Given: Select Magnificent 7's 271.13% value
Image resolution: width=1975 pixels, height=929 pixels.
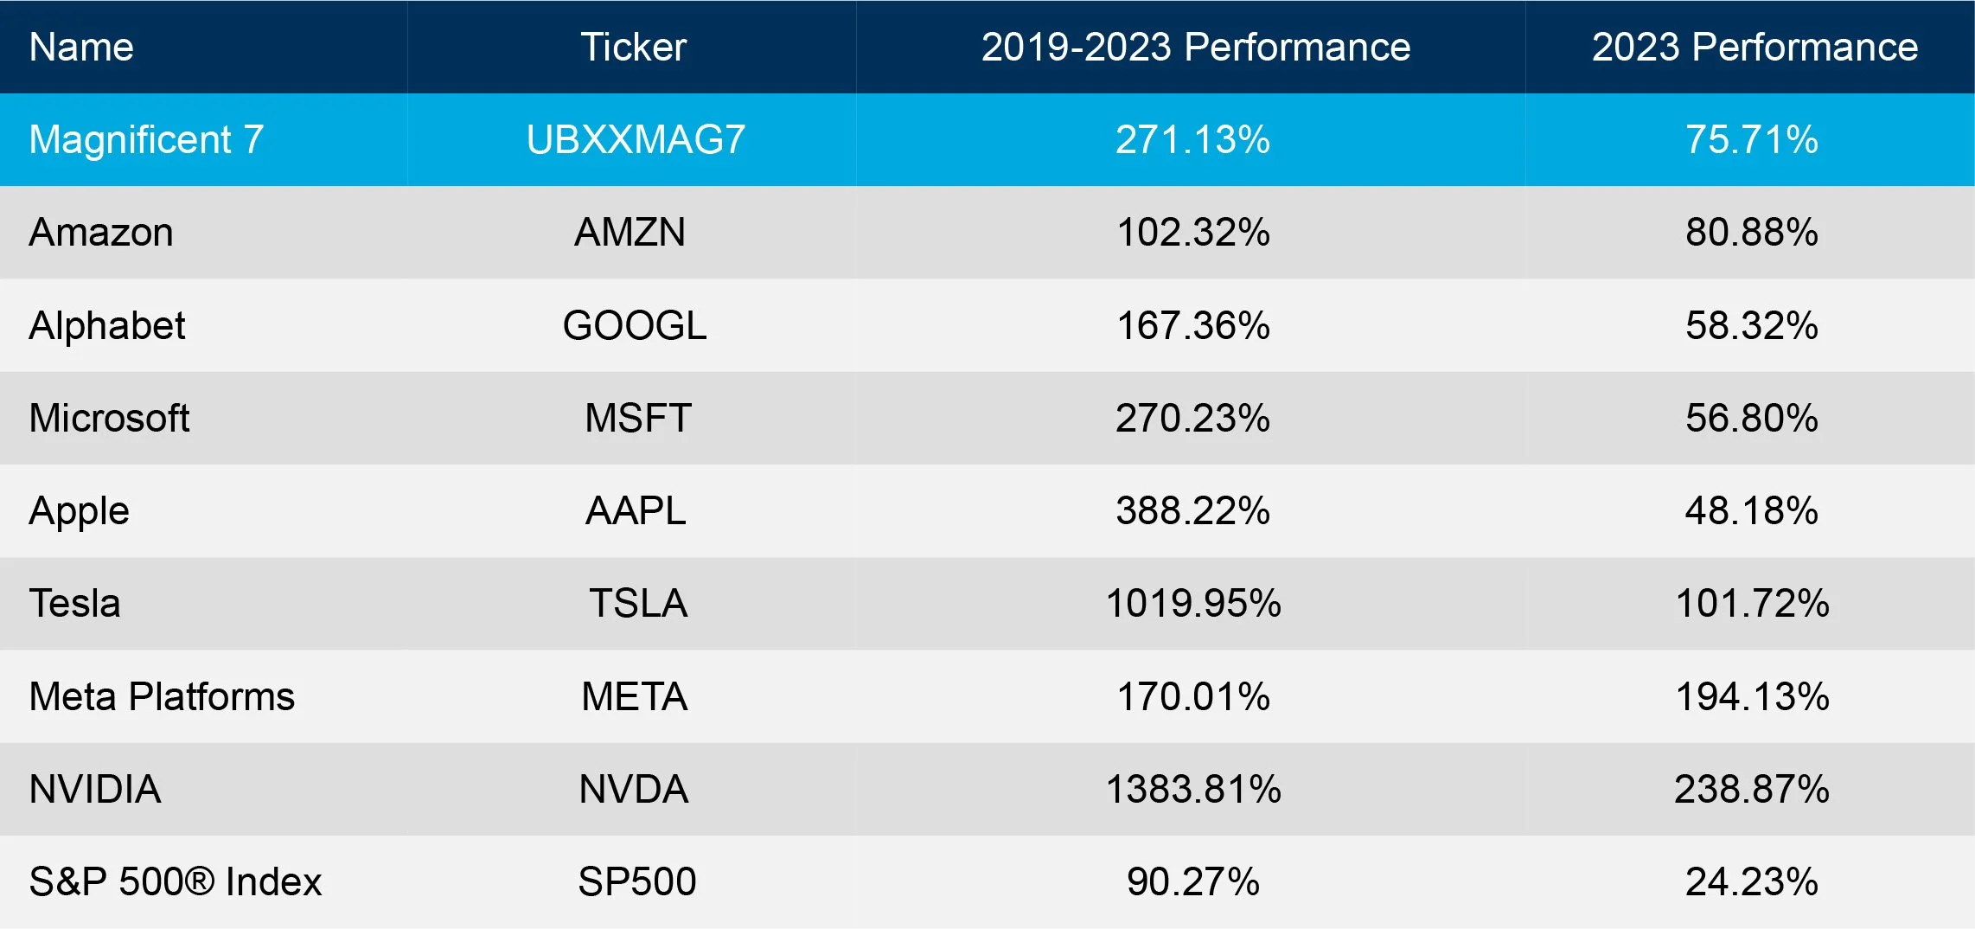Looking at the screenshot, I should (x=1193, y=139).
